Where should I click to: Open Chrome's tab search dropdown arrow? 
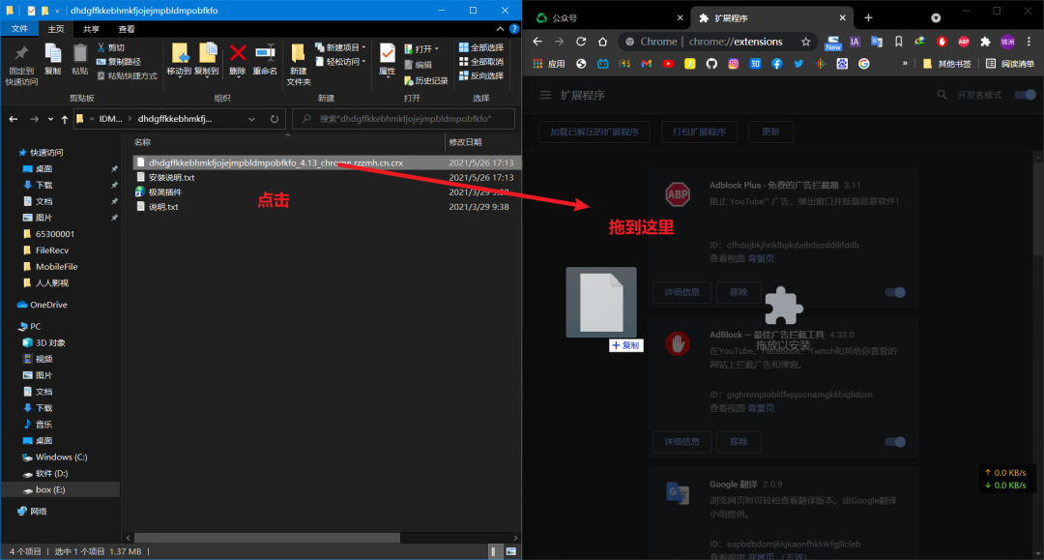click(936, 18)
